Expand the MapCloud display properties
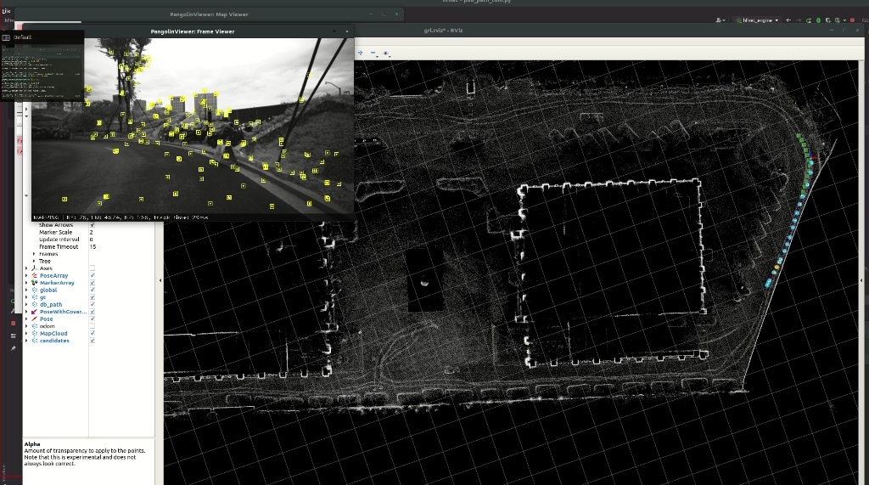This screenshot has height=485, width=869. tap(26, 334)
